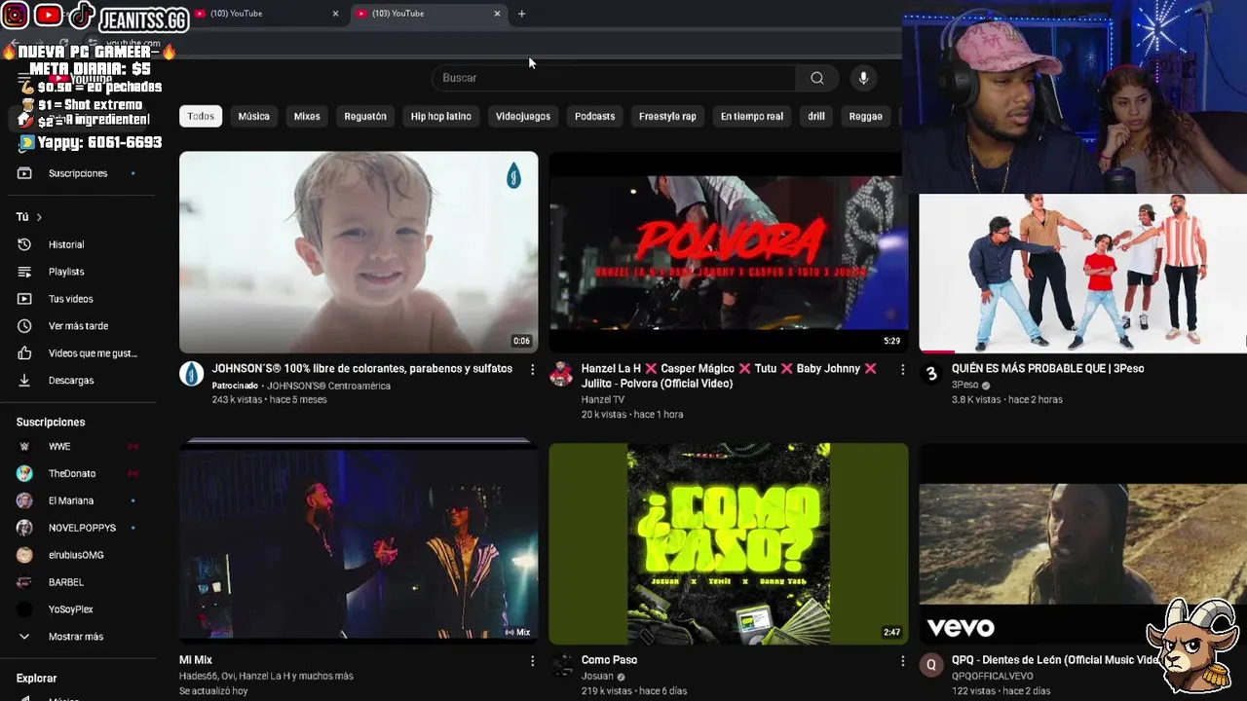Open BARBEL channel subscription
The height and width of the screenshot is (701, 1247).
click(66, 582)
